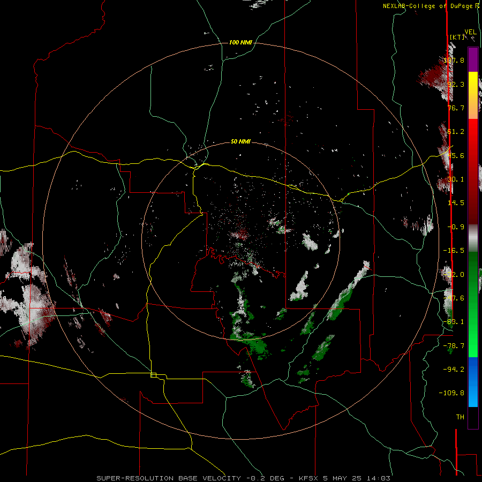
Task: Click the small yellow square highway marker
Action: 153,375
